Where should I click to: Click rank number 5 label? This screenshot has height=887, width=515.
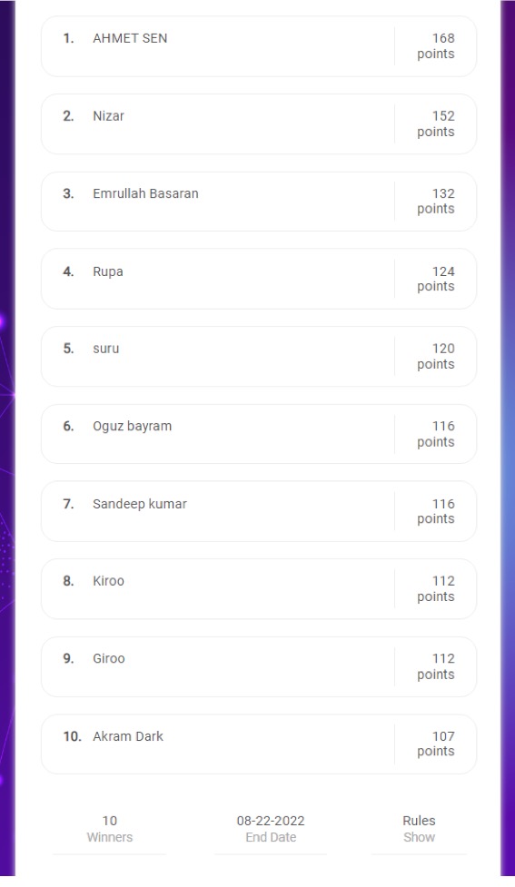pos(68,349)
